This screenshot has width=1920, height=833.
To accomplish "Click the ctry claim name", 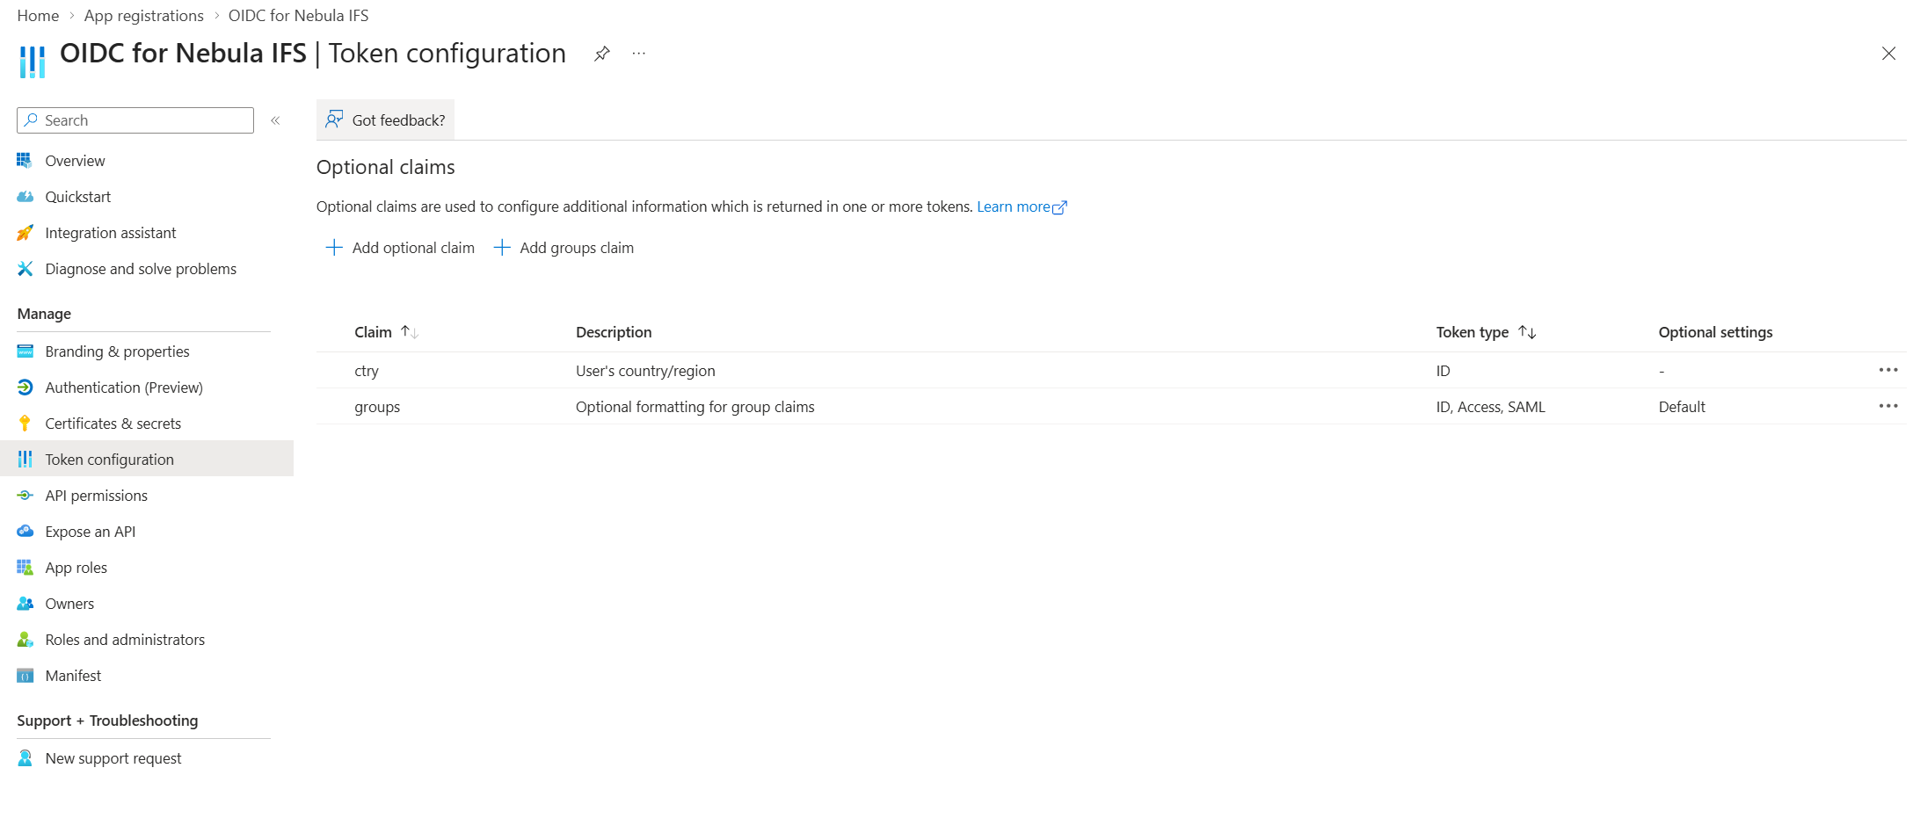I will pos(367,371).
